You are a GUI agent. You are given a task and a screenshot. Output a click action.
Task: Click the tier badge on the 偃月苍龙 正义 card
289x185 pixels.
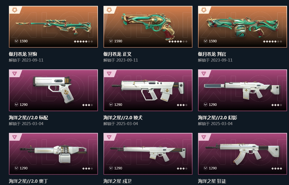[x=109, y=10]
